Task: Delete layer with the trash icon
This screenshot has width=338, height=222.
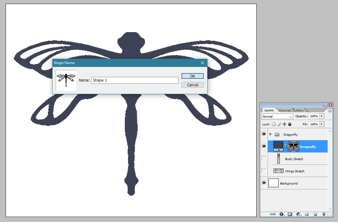Action: [324, 214]
